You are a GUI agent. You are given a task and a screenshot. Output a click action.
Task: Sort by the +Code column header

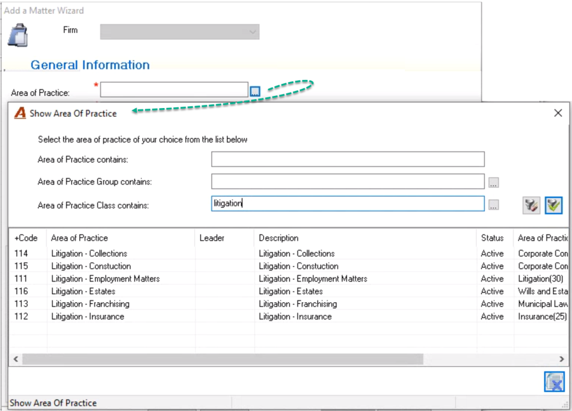pos(28,238)
